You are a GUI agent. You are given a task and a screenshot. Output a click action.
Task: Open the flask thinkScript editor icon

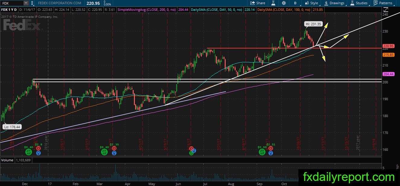pyautogui.click(x=273, y=3)
